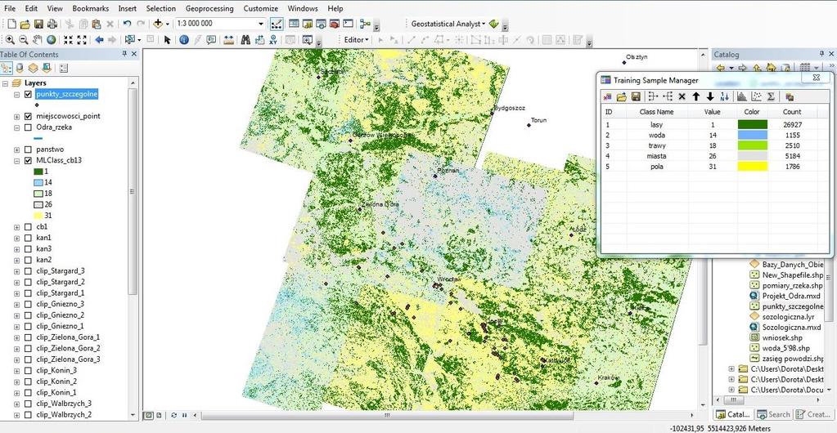The image size is (837, 433).
Task: Expand the miejscowosci_point layer
Action: point(16,116)
